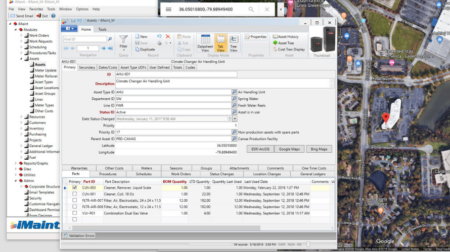Click the ESRI ArcGIS button

pos(260,149)
